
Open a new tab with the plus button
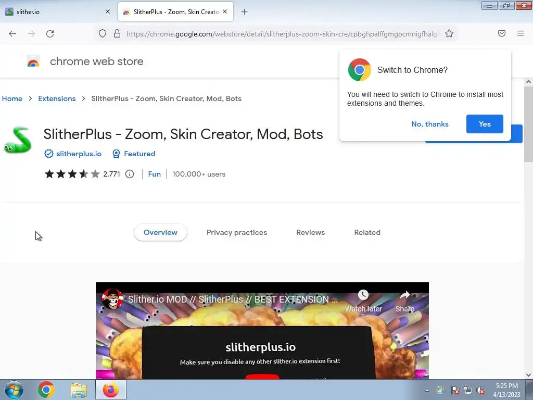pyautogui.click(x=244, y=12)
